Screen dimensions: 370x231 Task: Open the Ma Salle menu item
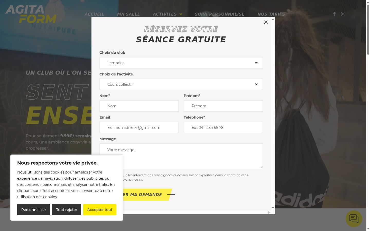click(128, 14)
